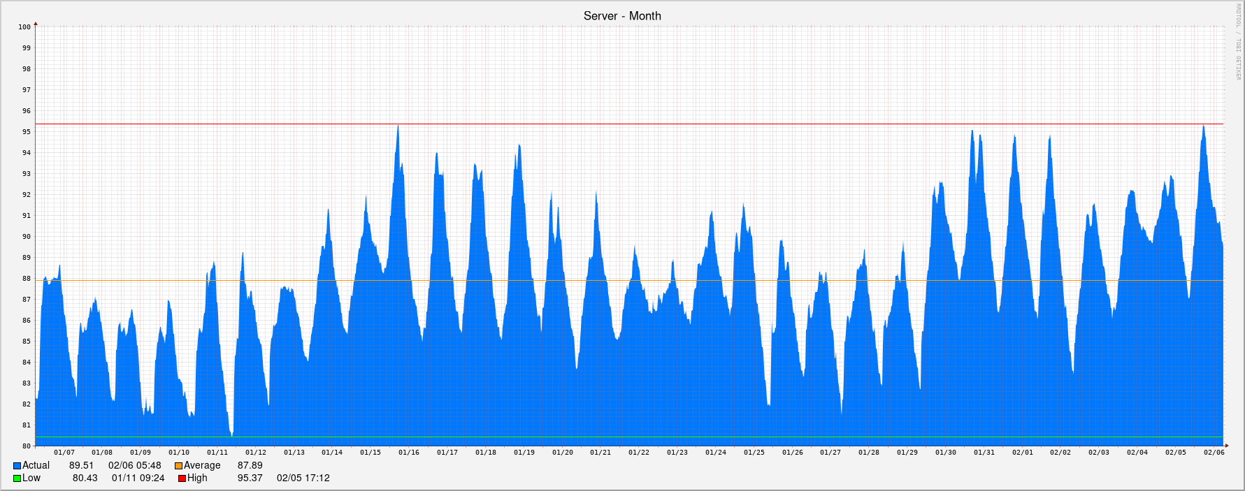Click the 02/06 date label on x-axis
1245x491 pixels.
(x=1214, y=453)
